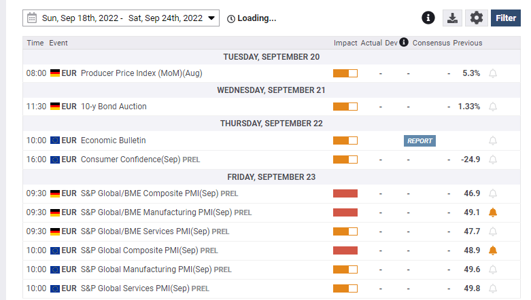Open the Filter button

506,18
